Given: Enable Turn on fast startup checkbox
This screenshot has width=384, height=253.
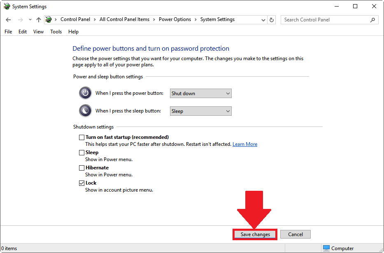Looking at the screenshot, I should tap(81, 137).
